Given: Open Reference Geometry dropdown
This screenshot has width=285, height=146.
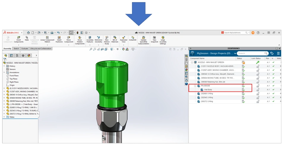Looking at the screenshot, I should pyautogui.click(x=98, y=45).
